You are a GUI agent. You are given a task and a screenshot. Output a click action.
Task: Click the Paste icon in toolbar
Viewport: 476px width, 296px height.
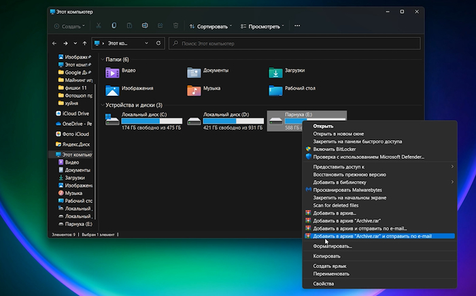tap(129, 26)
